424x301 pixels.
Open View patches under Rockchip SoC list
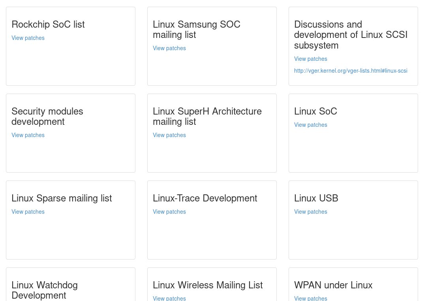click(28, 38)
